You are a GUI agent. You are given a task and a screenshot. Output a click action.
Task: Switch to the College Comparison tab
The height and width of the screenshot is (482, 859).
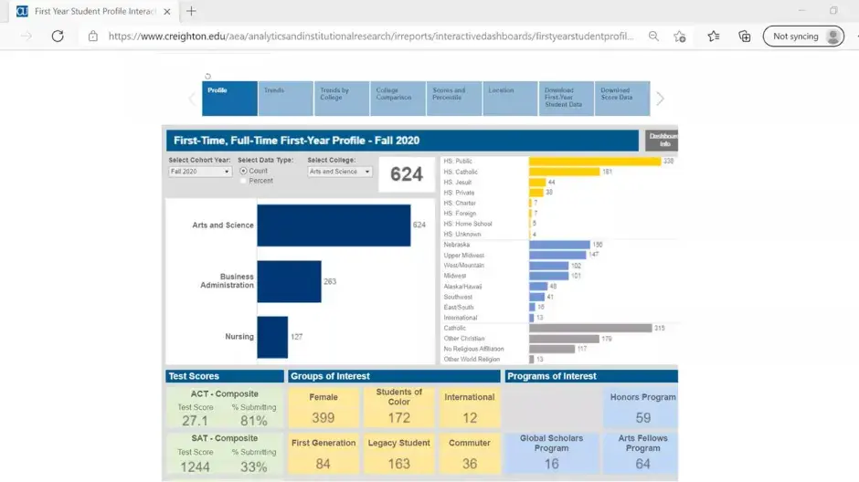[398, 99]
